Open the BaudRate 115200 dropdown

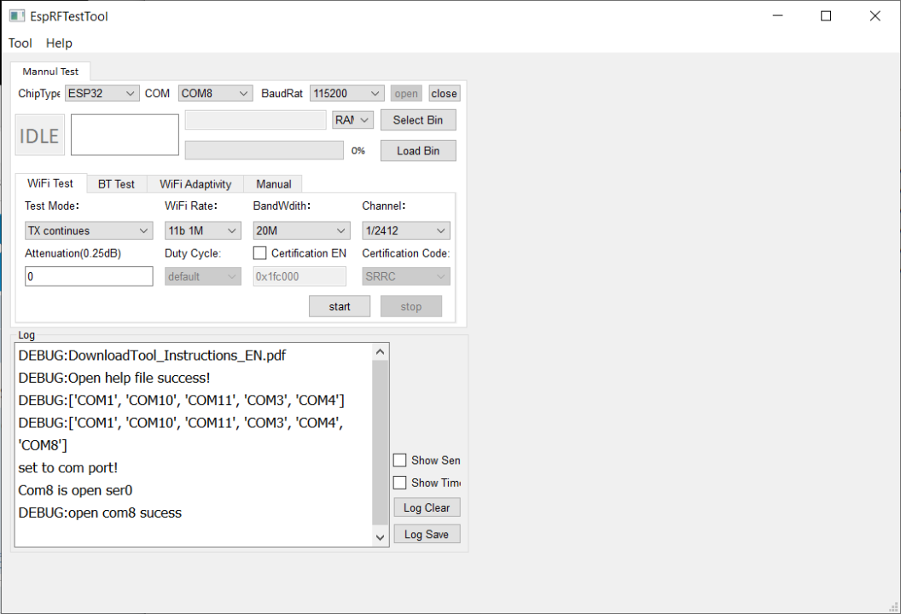(346, 93)
